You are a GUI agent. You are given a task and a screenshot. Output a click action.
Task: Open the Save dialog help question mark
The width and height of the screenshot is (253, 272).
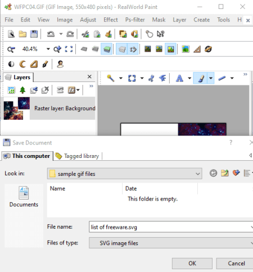pyautogui.click(x=231, y=143)
